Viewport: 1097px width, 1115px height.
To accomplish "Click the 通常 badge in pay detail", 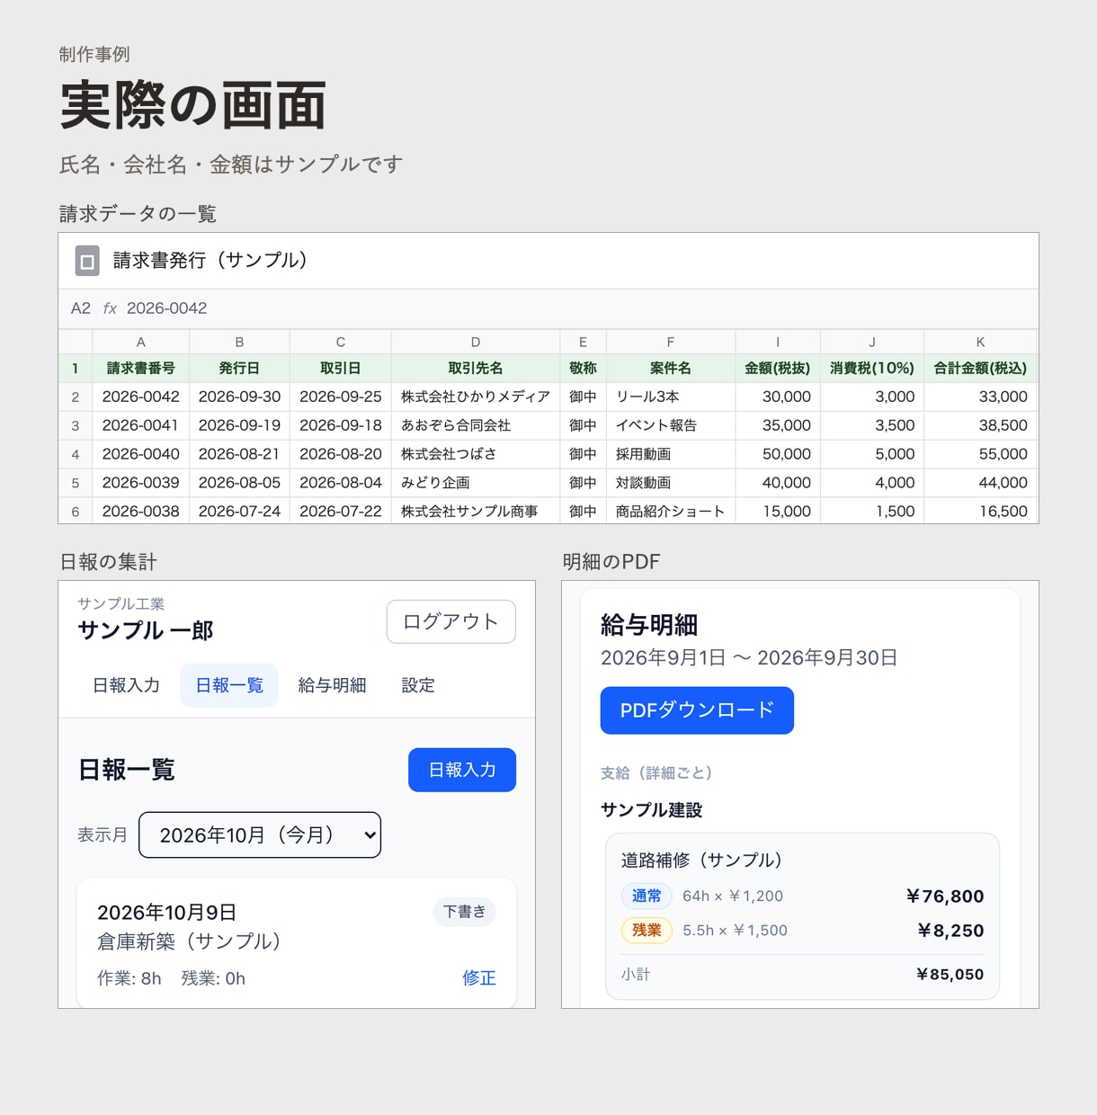I will 647,896.
